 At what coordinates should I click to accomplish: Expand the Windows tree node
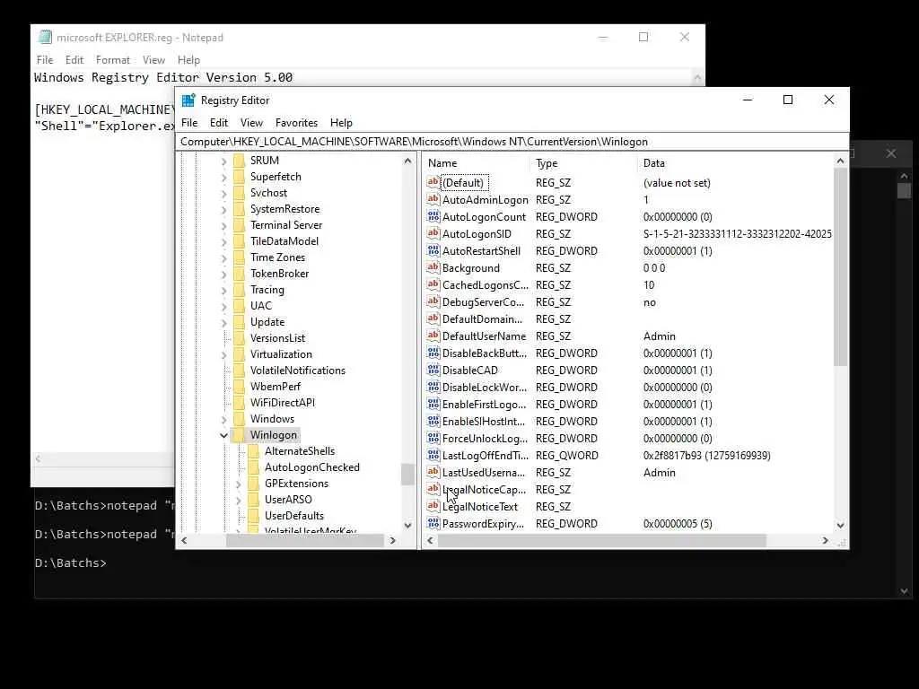223,419
